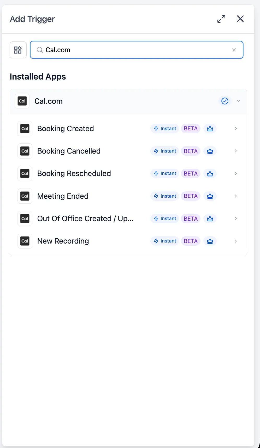Select the Meeting Ended trigger
The height and width of the screenshot is (448, 260).
pyautogui.click(x=128, y=196)
